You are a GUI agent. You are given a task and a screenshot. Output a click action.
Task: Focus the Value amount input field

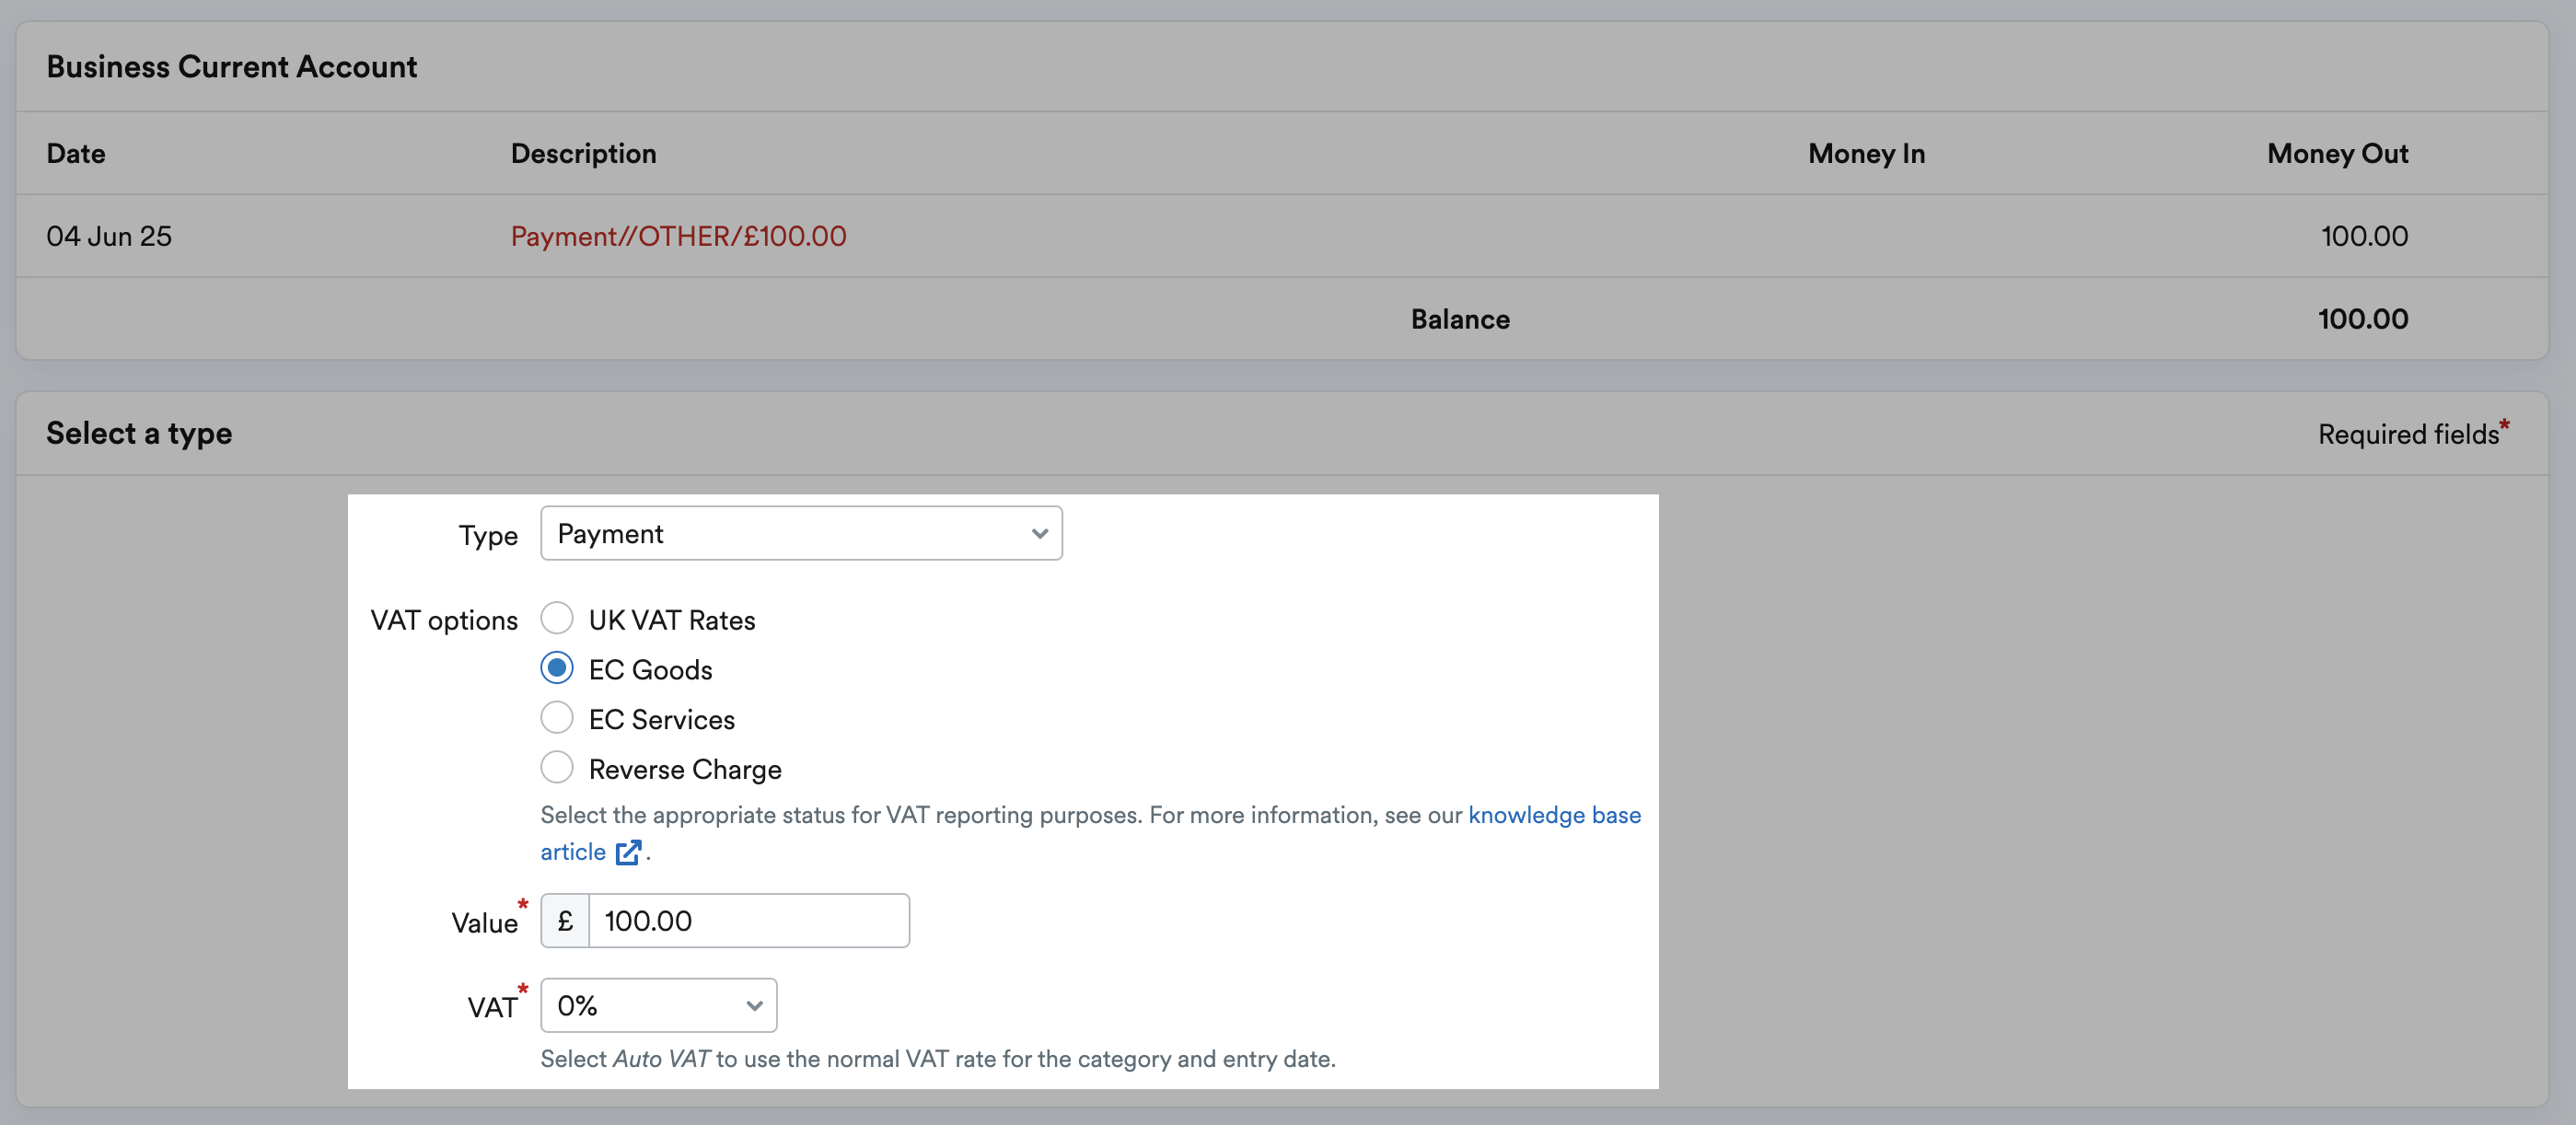click(x=749, y=920)
